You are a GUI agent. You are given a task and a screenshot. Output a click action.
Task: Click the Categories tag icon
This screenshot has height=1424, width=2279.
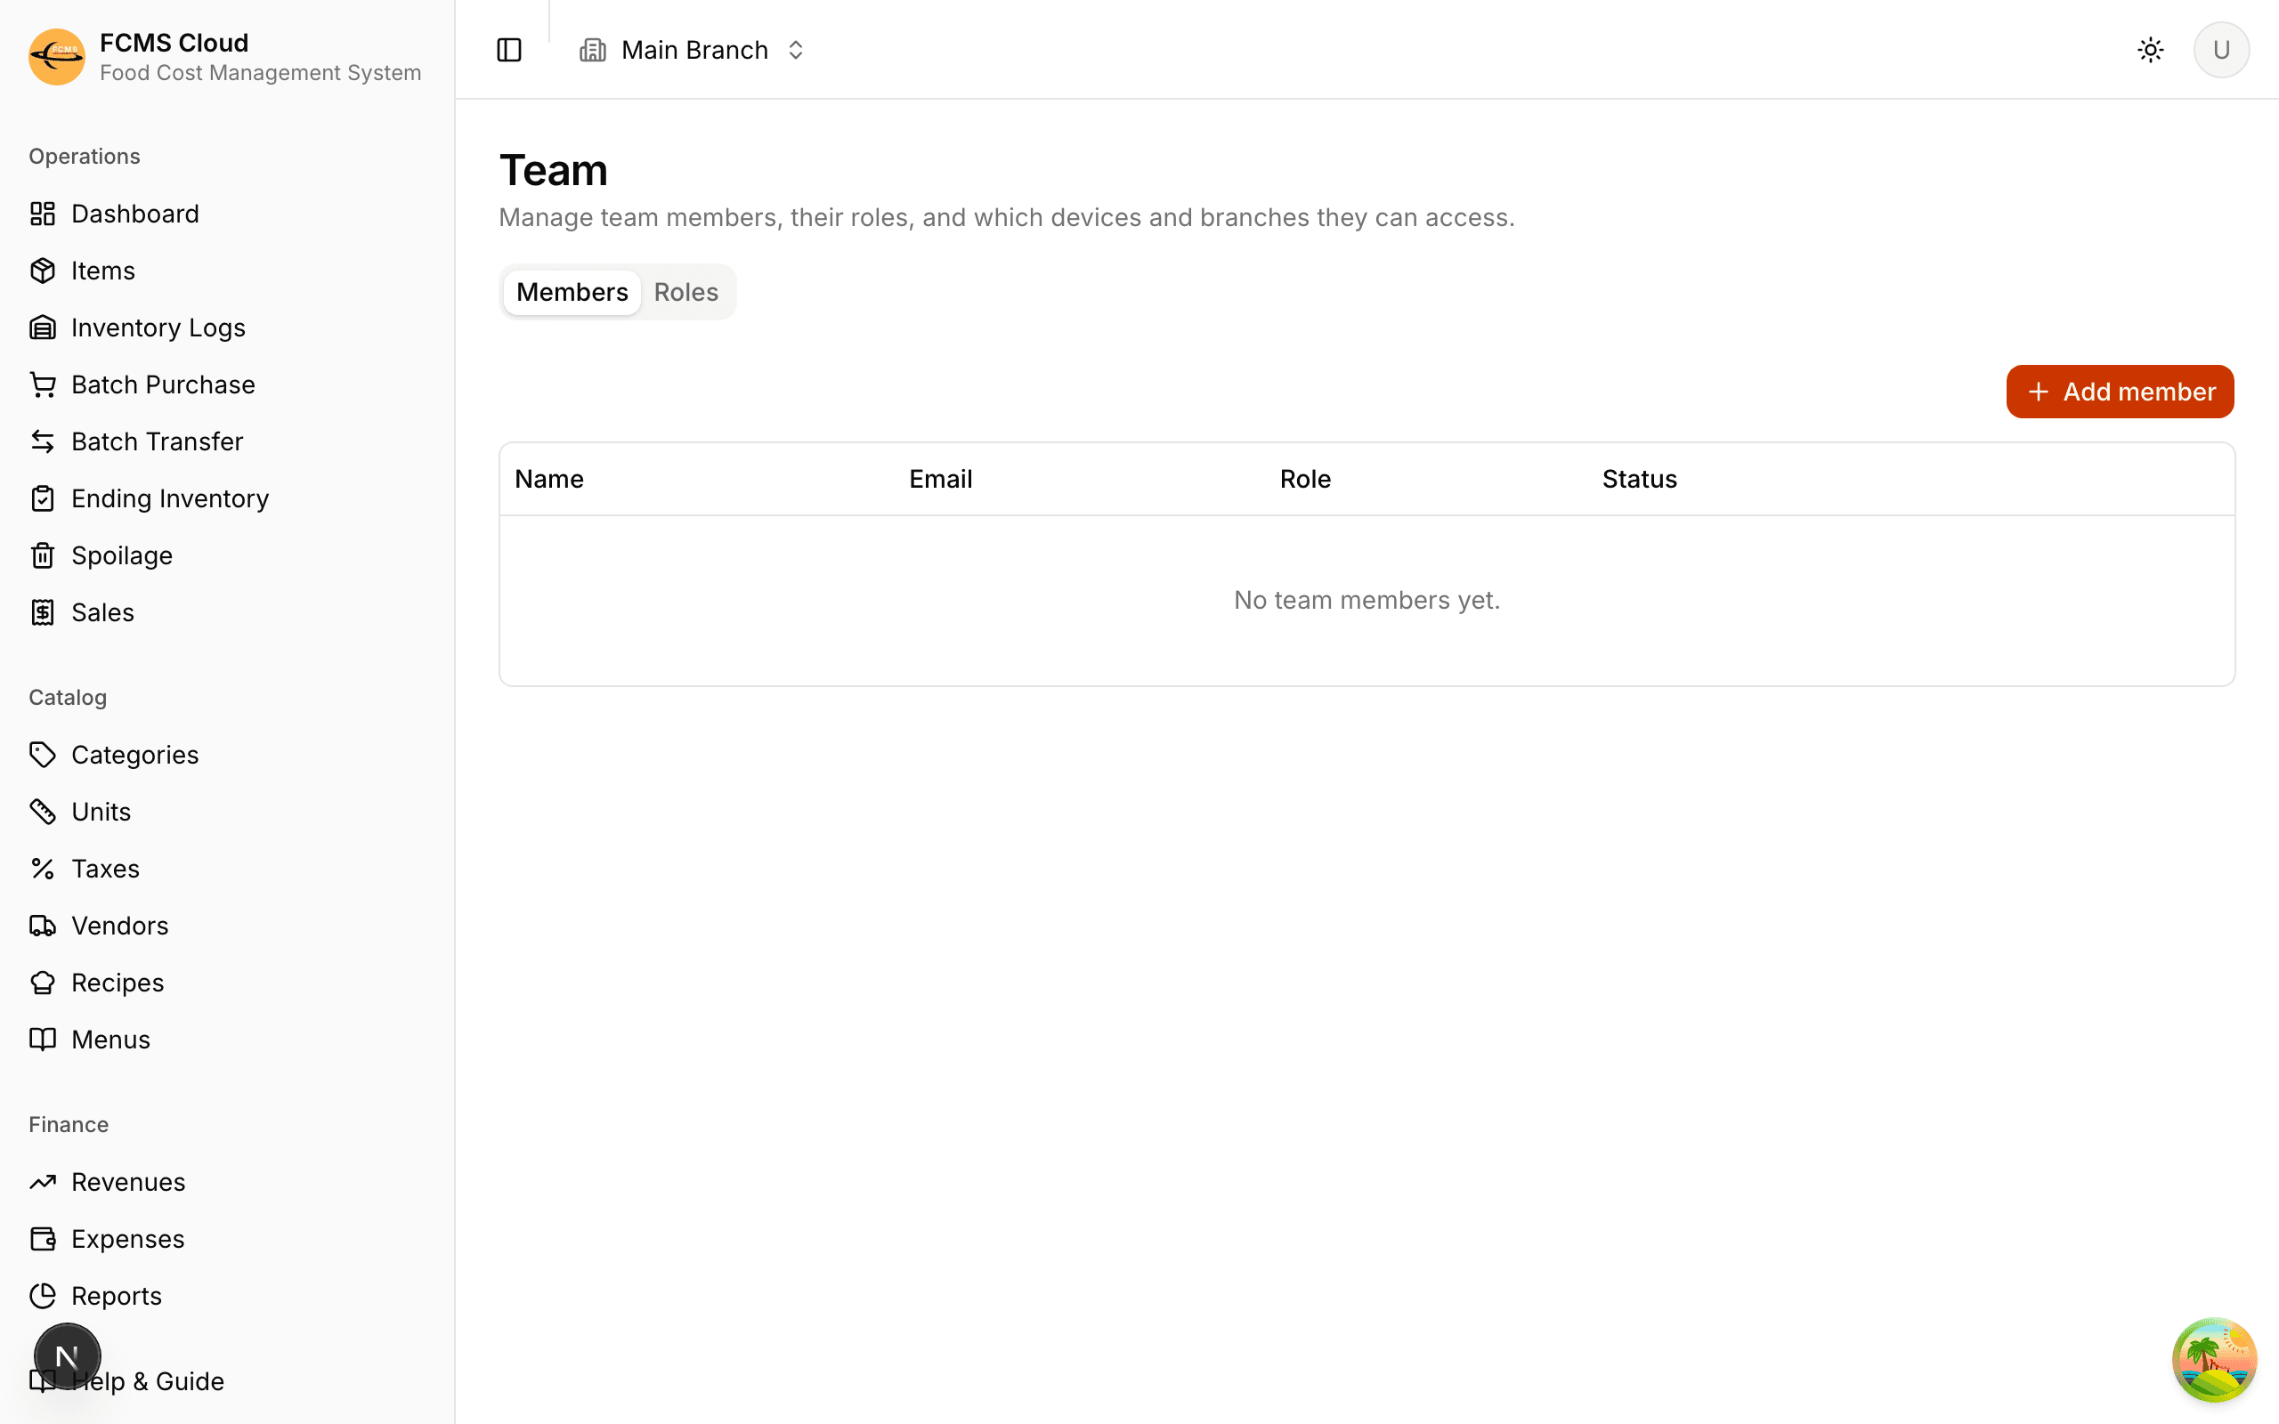click(43, 755)
